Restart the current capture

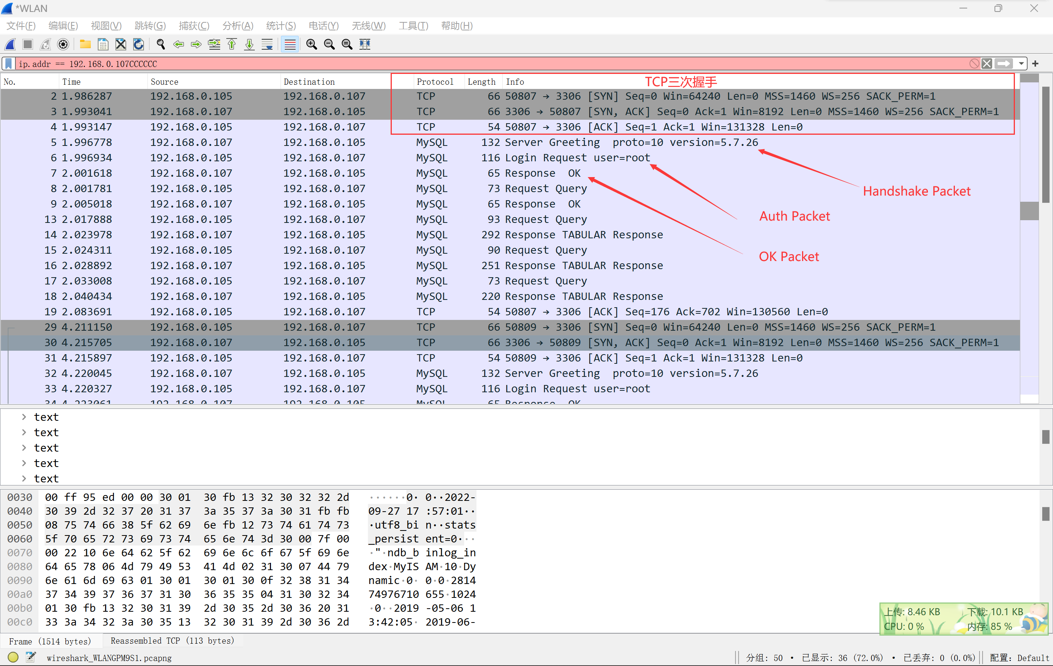pos(45,44)
